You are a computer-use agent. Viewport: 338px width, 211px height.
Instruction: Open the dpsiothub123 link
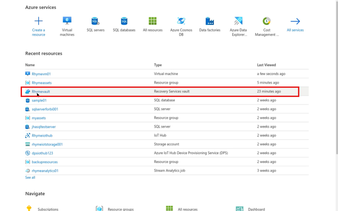[x=42, y=153]
